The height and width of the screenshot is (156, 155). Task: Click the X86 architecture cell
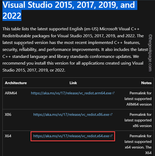pyautogui.click(x=8, y=114)
